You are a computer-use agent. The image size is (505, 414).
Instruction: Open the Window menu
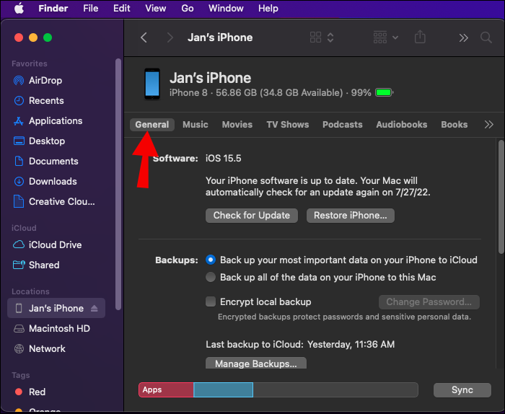coord(226,9)
